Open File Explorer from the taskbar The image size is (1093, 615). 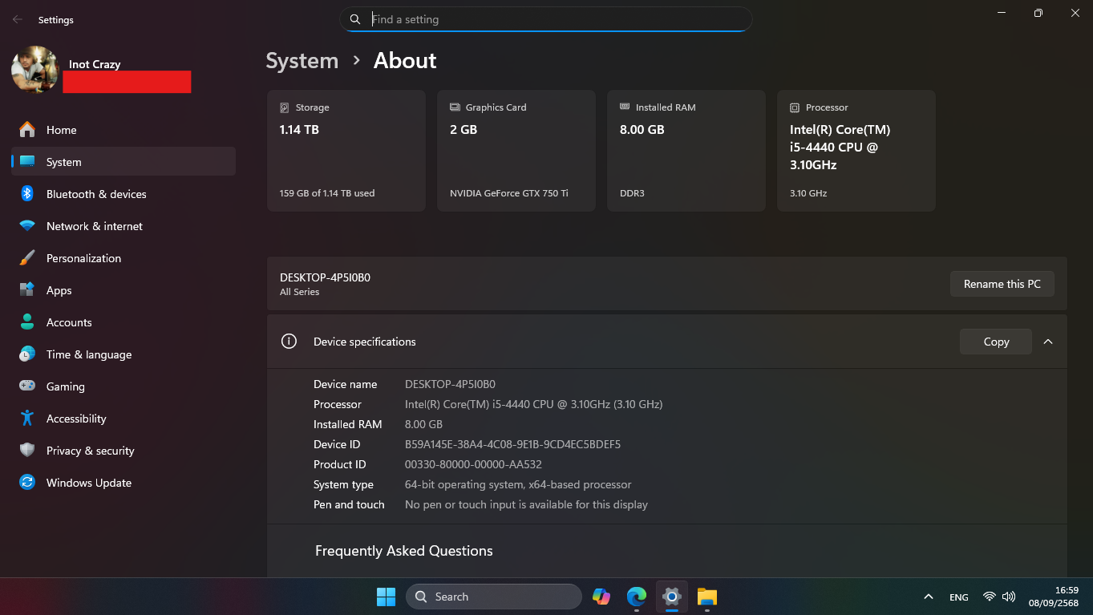pos(706,597)
